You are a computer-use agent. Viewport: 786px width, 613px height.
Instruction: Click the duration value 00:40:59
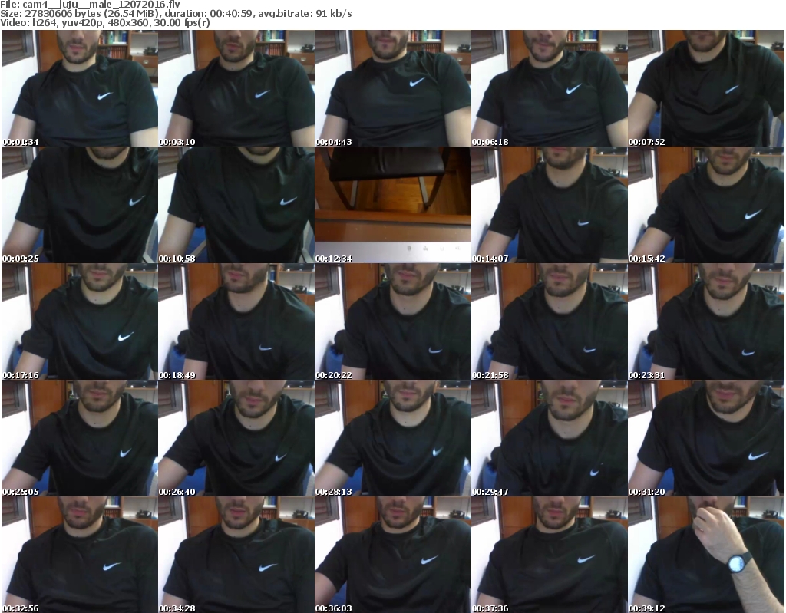236,14
